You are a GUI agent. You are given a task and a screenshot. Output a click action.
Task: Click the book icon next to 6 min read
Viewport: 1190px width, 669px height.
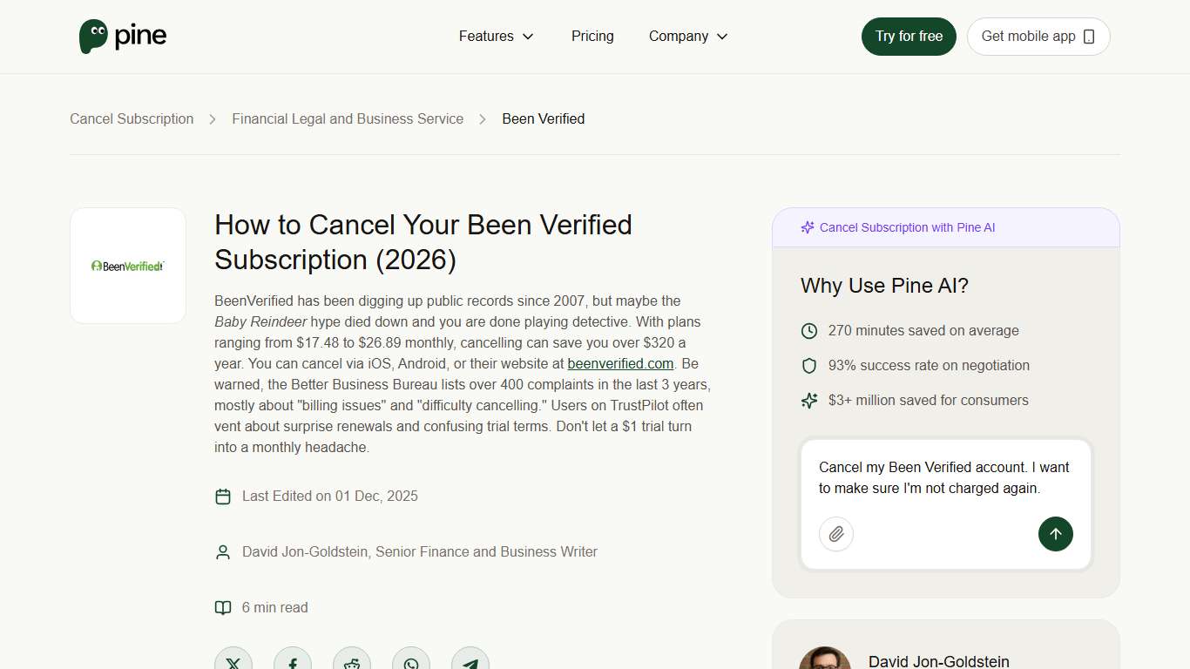point(223,607)
